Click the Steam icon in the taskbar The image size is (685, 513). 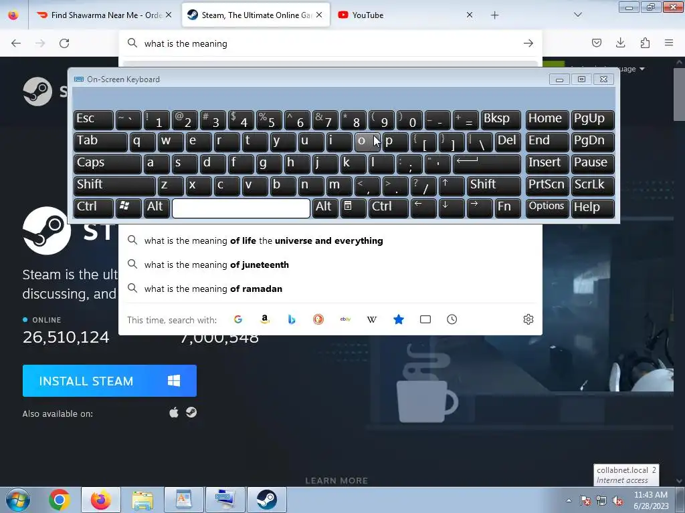[x=266, y=500]
